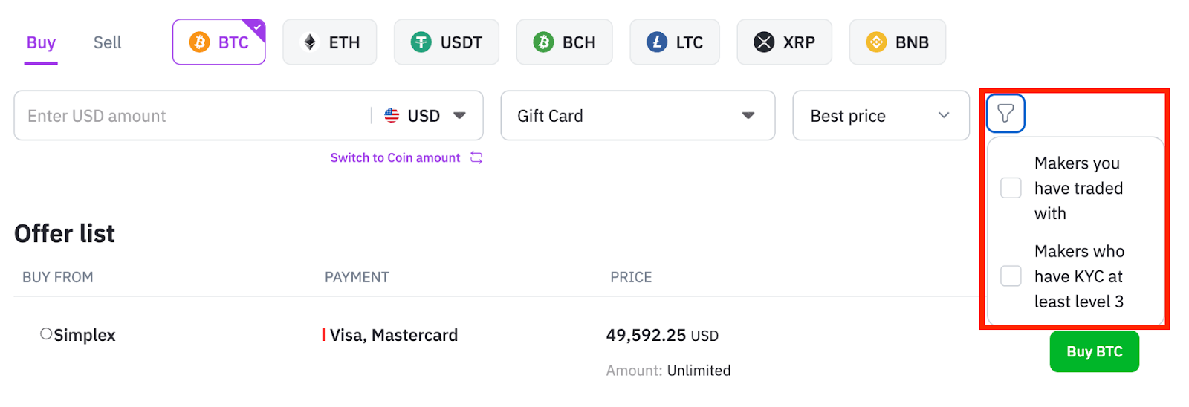Click the swap arrows icon beside Switch to Coin amount

pos(476,157)
